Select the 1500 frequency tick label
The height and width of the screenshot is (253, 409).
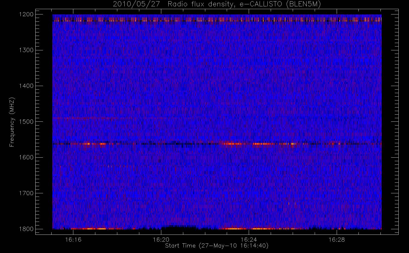coord(26,122)
